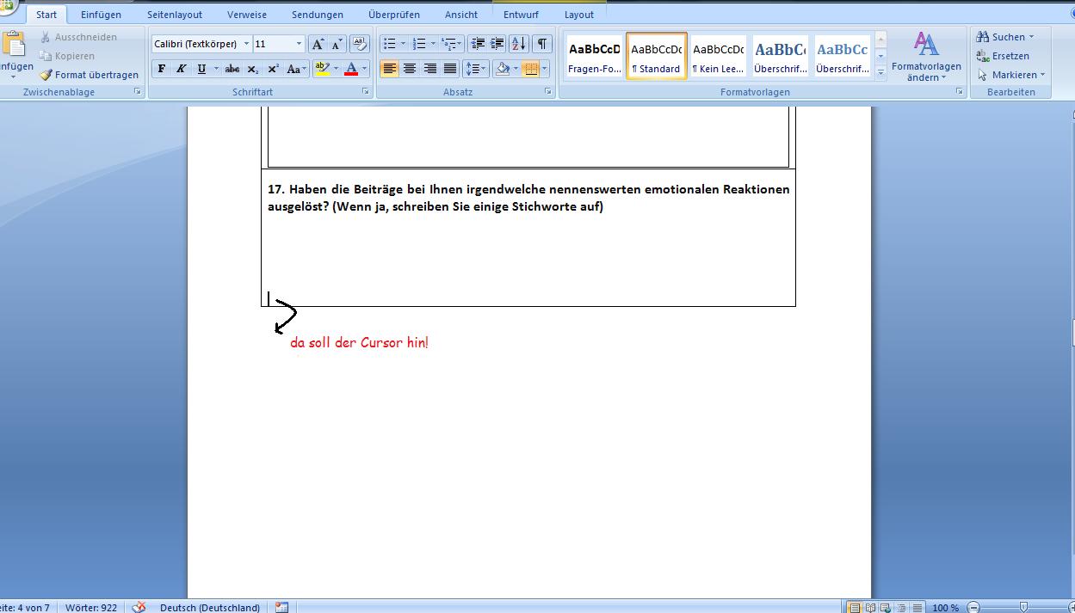Apply shading with paint bucket icon
The image size is (1075, 613).
click(504, 69)
